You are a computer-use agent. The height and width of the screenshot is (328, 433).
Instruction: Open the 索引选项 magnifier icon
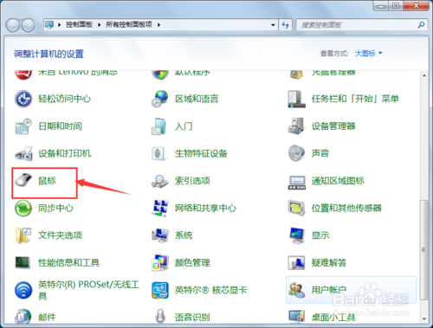click(160, 181)
